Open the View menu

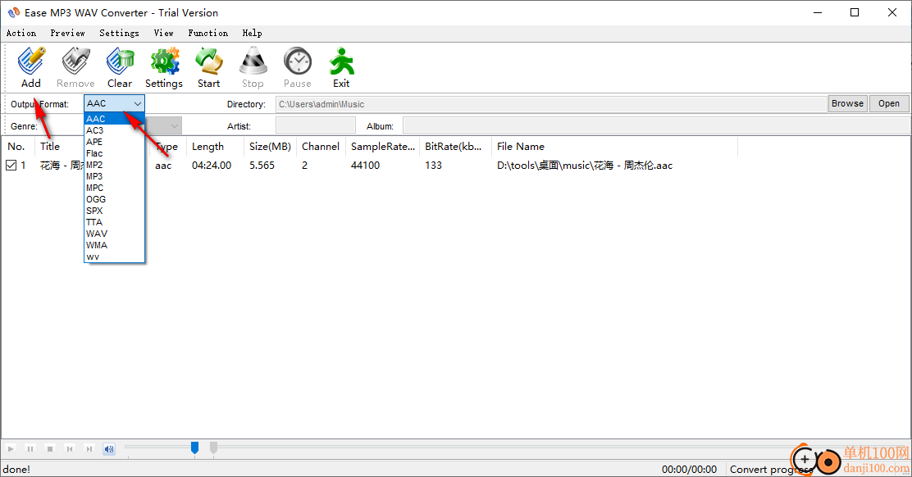(163, 33)
